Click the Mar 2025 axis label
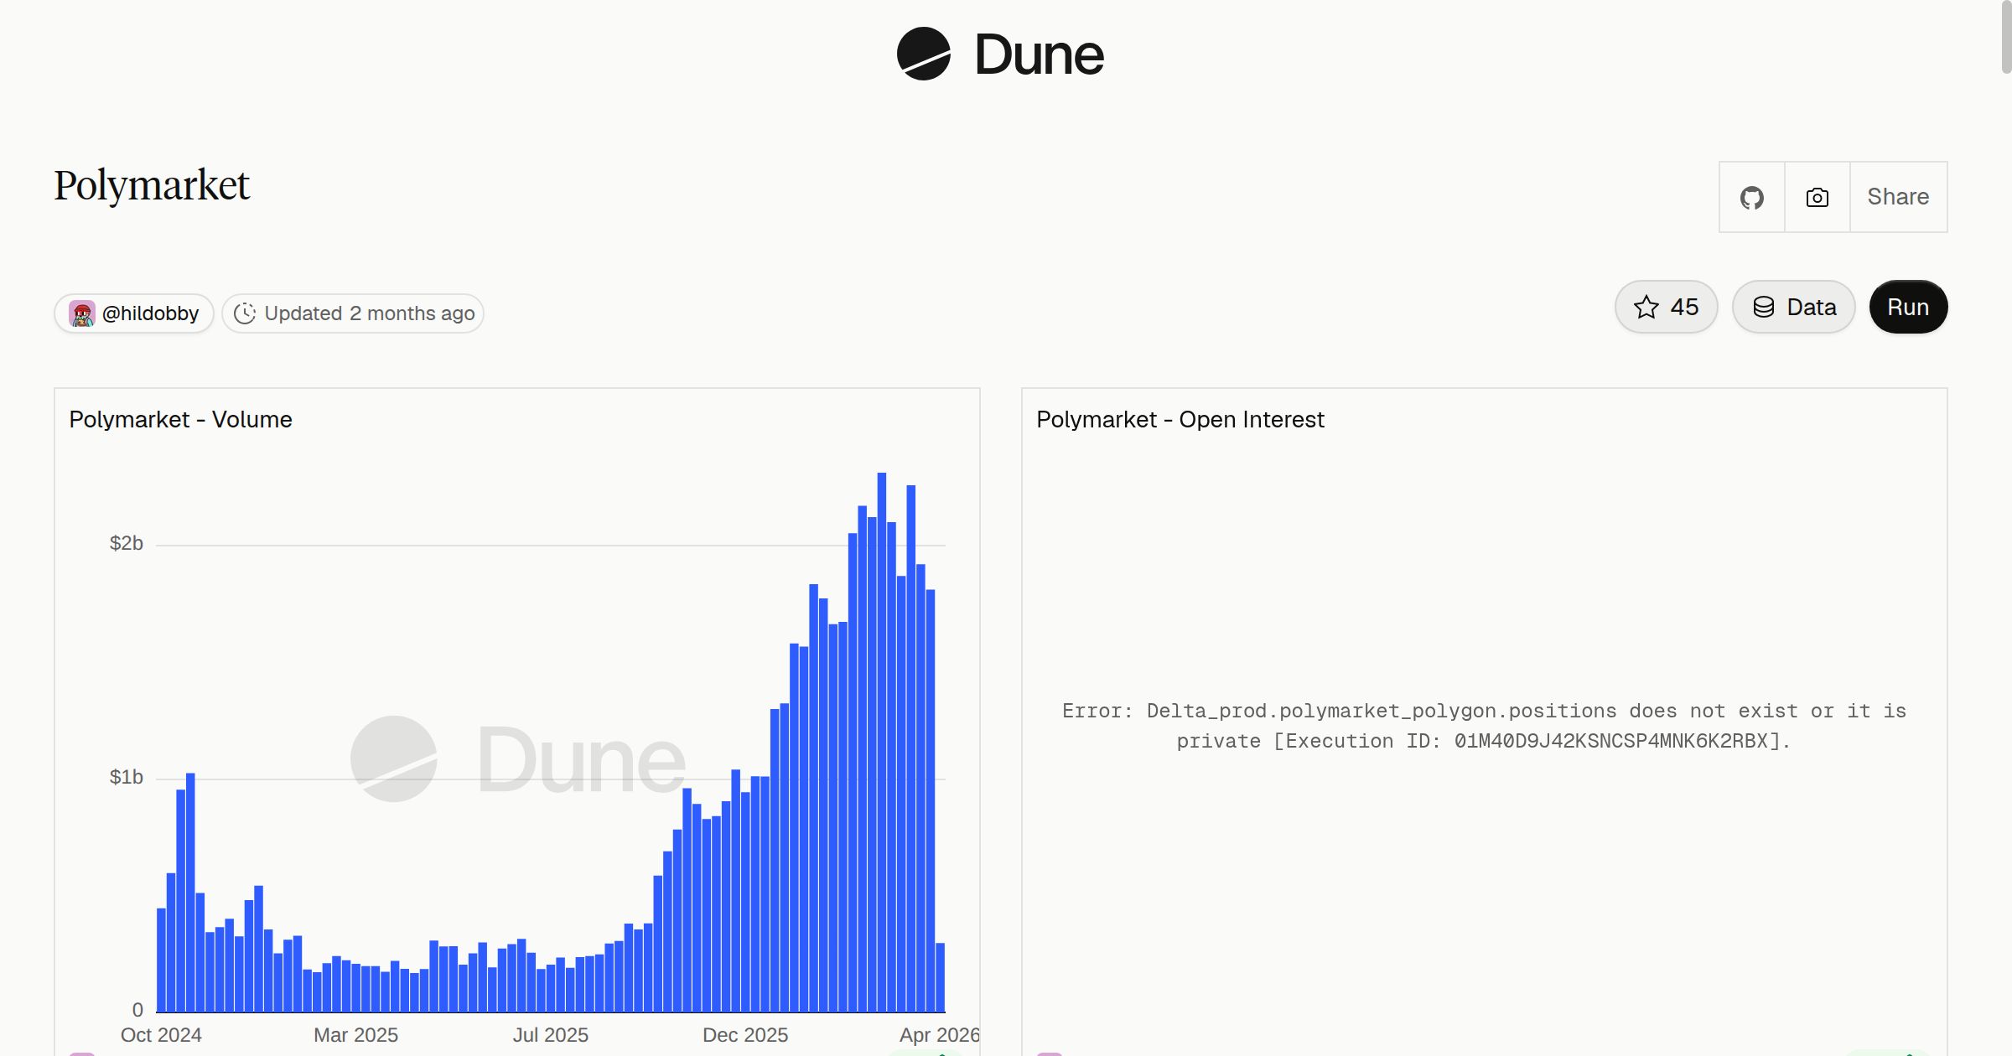Viewport: 2012px width, 1056px height. 355,1035
